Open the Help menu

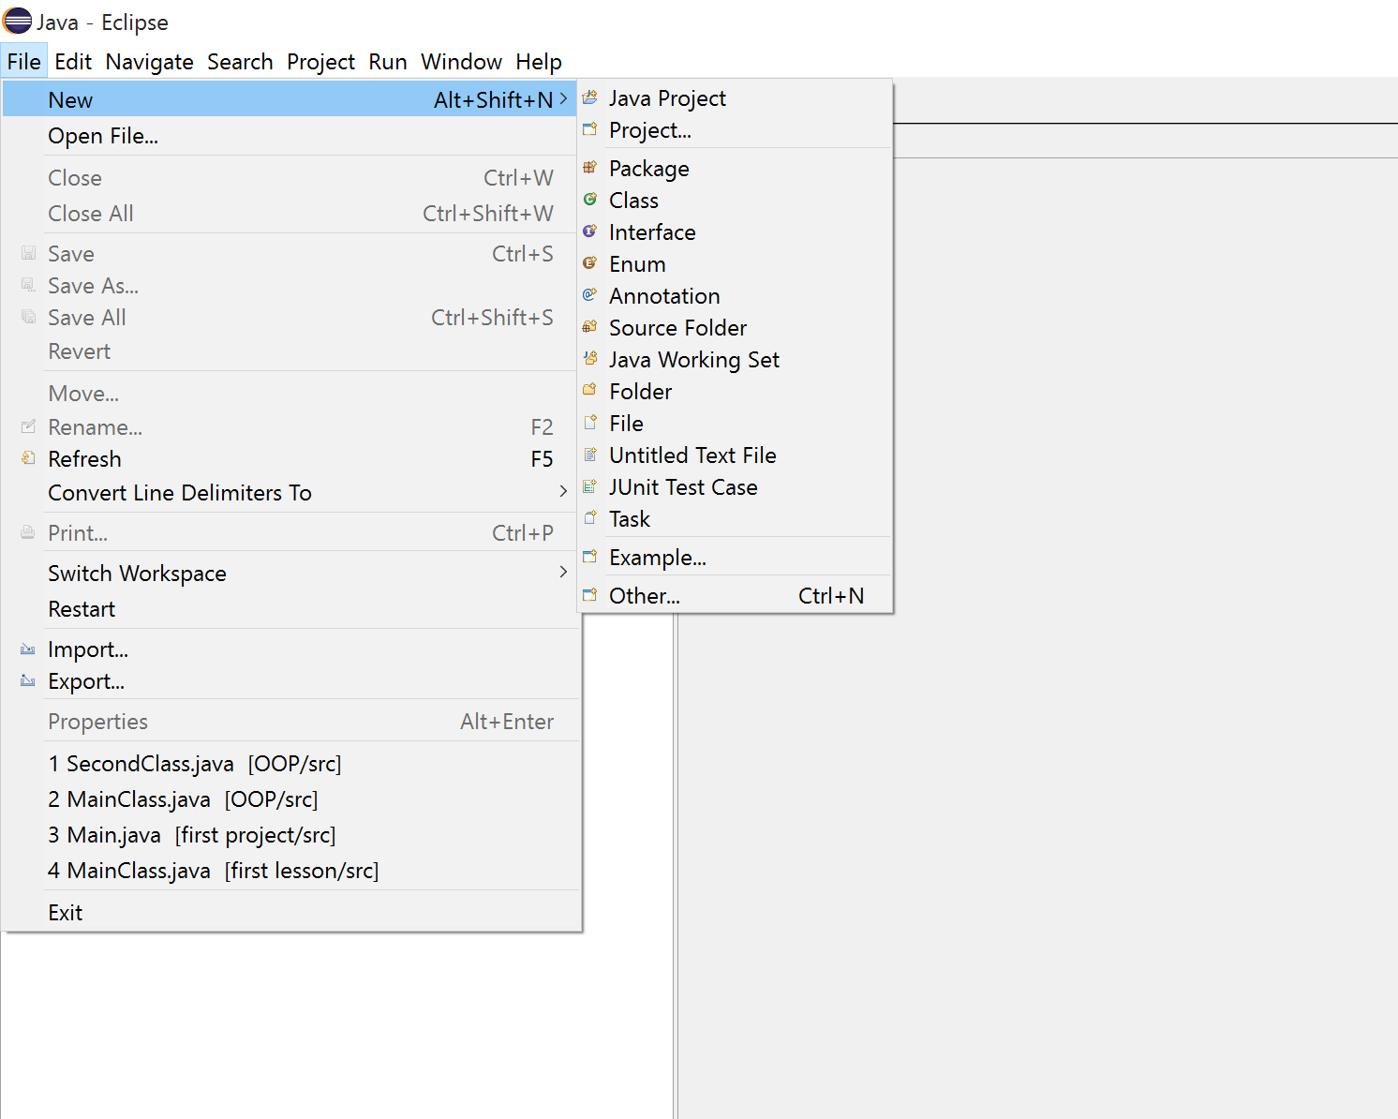(538, 62)
